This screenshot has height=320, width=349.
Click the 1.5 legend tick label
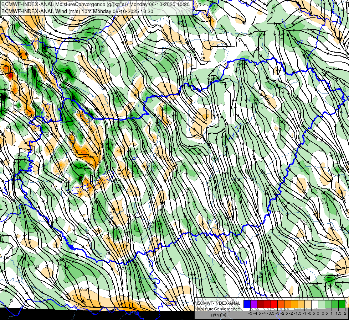tap(338, 313)
